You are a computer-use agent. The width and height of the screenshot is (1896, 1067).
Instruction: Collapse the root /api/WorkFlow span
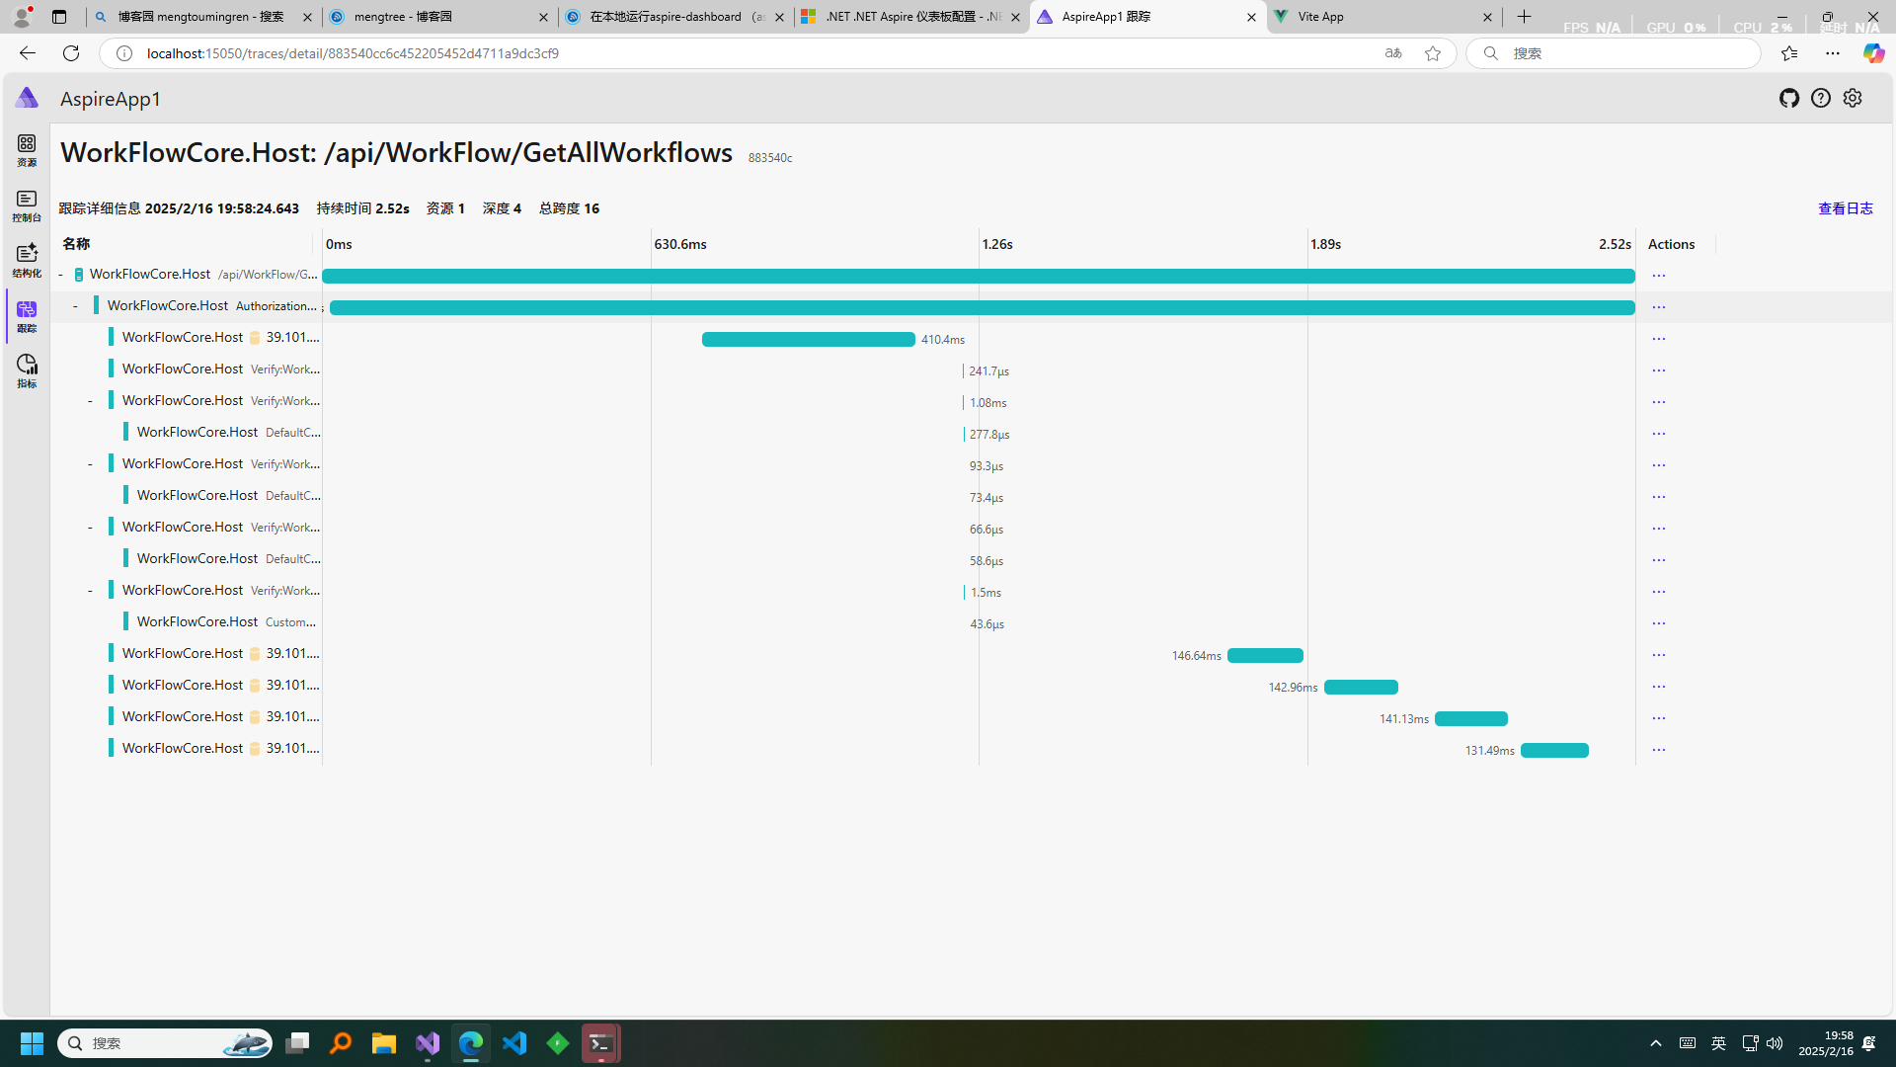coord(61,275)
